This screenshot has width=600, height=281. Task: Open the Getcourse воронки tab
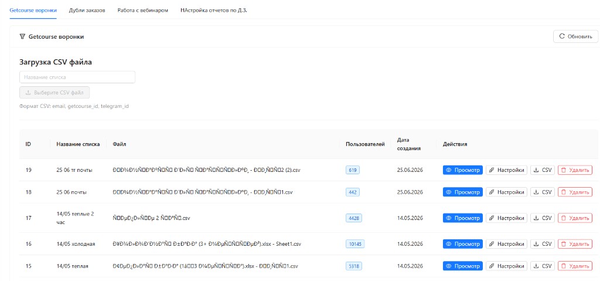[33, 11]
